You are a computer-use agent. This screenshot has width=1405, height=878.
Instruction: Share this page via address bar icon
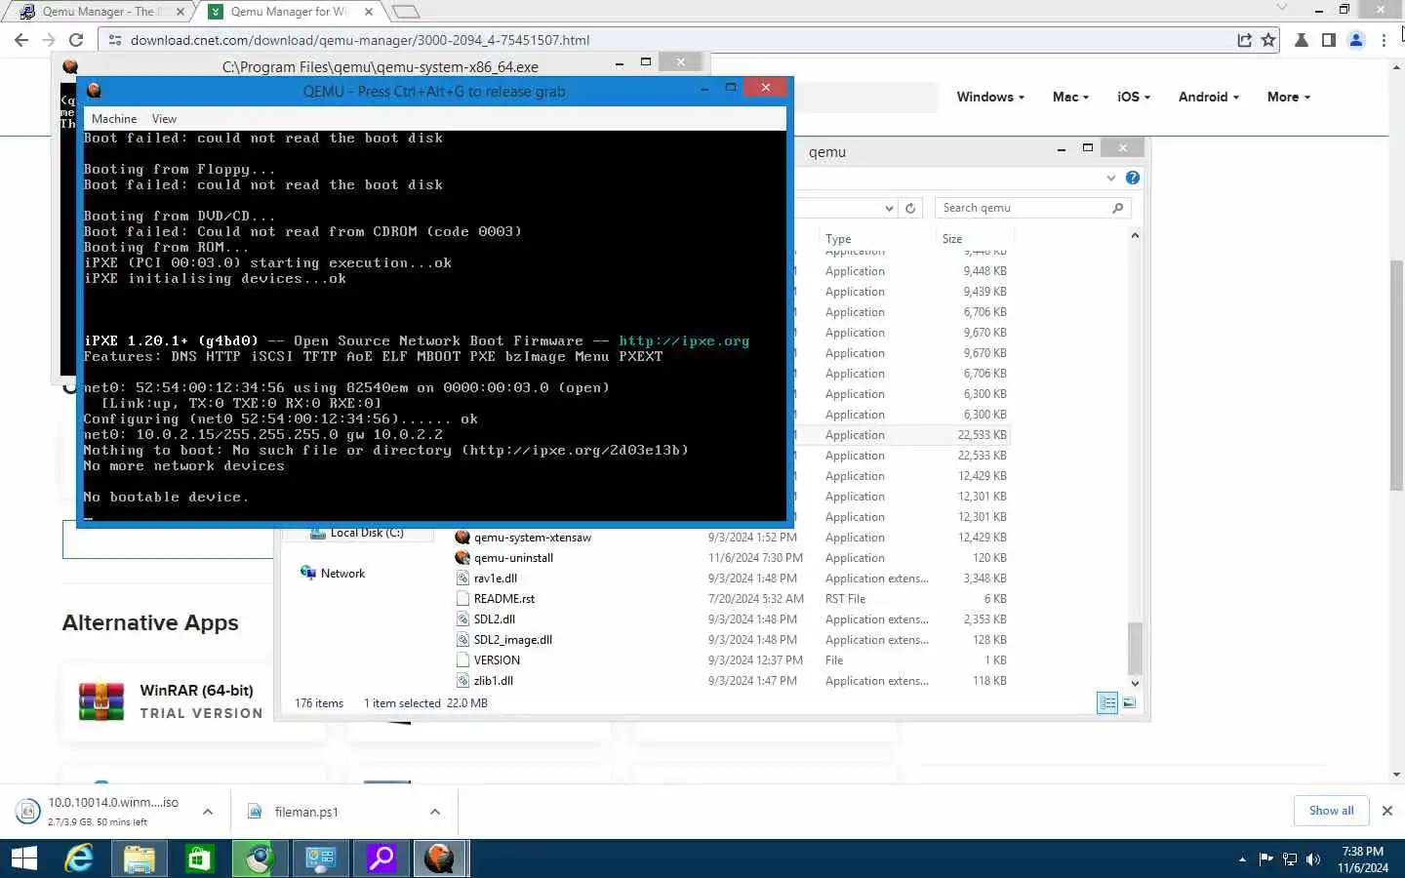[1244, 40]
